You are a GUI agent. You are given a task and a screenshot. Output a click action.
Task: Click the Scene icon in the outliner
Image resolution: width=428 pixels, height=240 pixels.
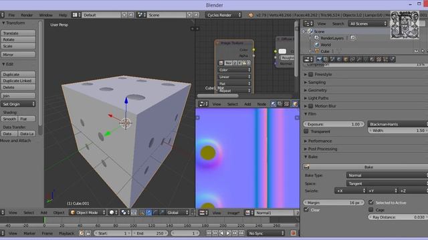310,31
